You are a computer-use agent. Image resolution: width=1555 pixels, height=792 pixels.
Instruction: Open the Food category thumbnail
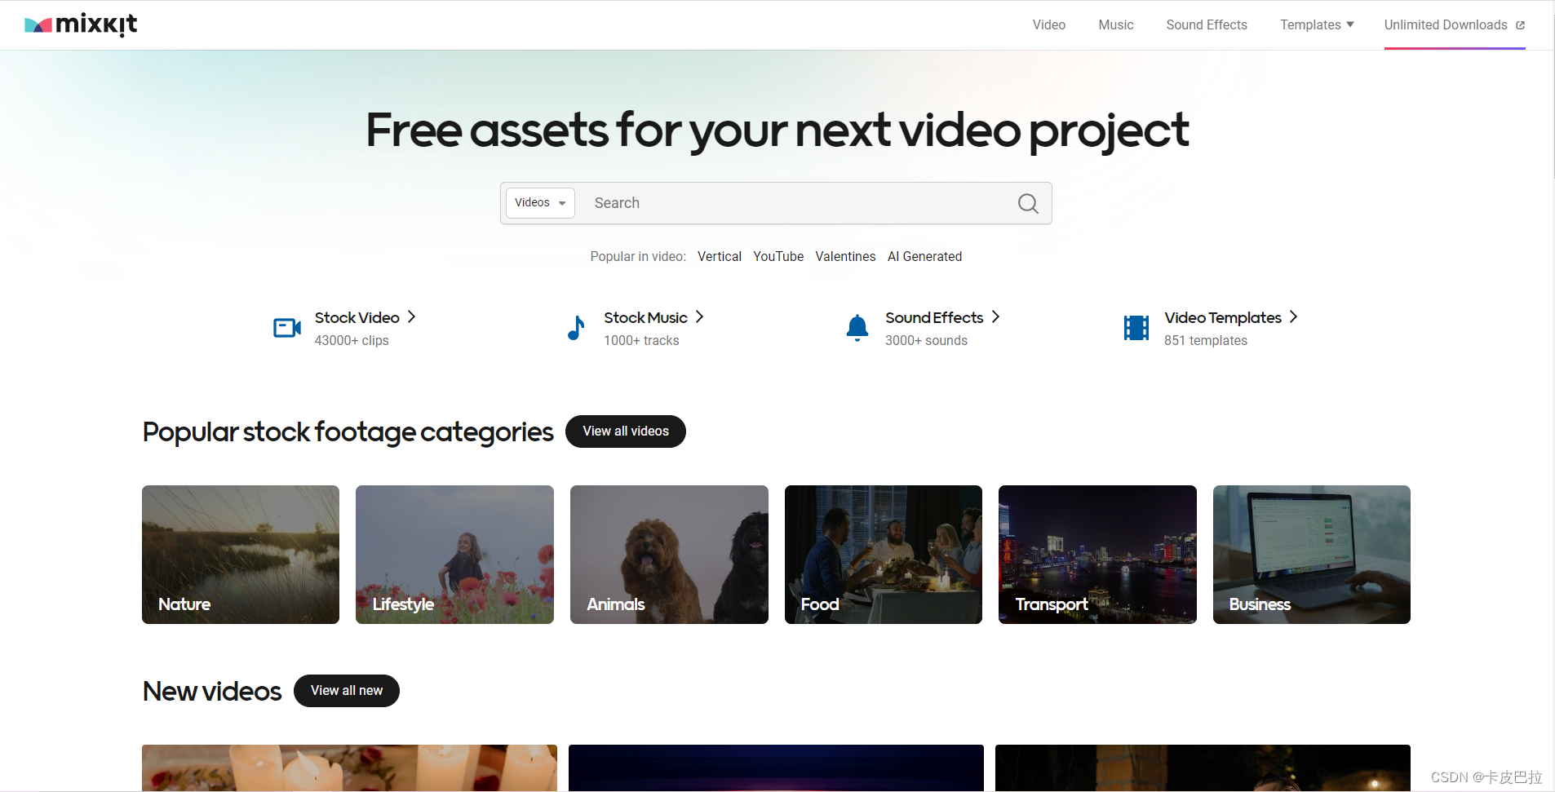[884, 555]
